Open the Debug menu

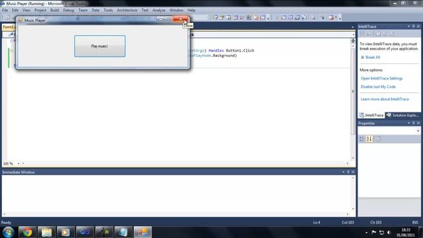point(68,11)
